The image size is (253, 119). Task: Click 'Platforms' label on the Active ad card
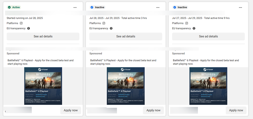[12, 23]
